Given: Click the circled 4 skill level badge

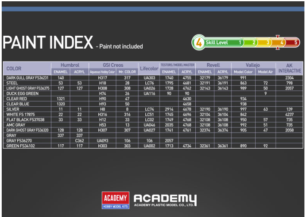Looking at the screenshot, I should click(x=198, y=43).
